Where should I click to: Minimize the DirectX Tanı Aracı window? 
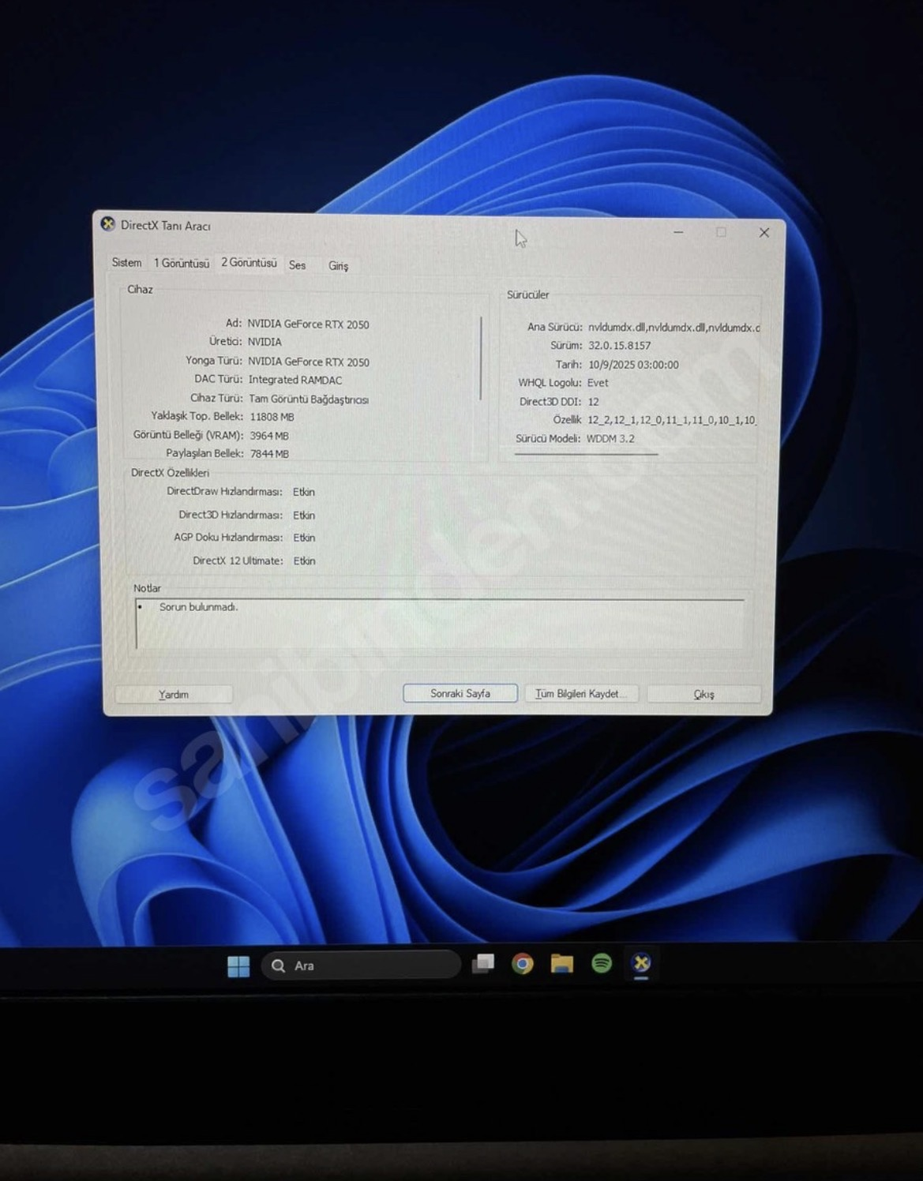[678, 232]
